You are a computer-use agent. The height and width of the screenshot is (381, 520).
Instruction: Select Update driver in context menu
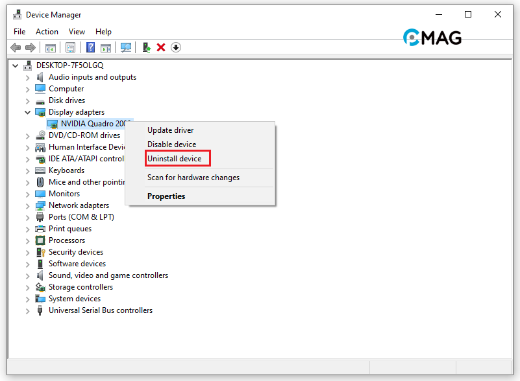pos(170,130)
